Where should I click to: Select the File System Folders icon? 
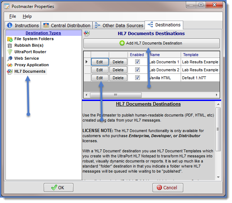coord(10,39)
